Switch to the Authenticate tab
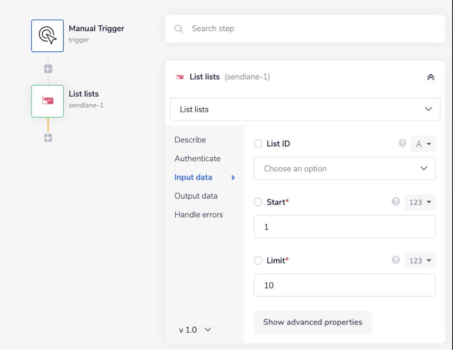Screen dimensions: 453x350 point(198,159)
